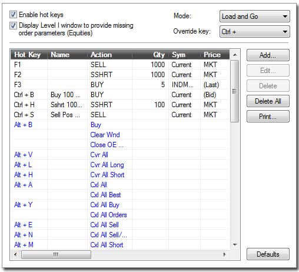
Task: Select the Cxl All Orders action row
Action: [120, 215]
